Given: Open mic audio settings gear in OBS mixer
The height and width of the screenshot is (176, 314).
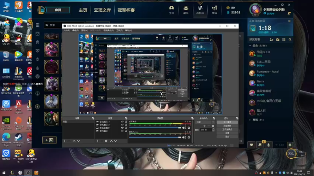Looking at the screenshot, I should [x=189, y=137].
